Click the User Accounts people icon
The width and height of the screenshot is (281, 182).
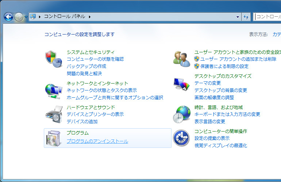[181, 59]
